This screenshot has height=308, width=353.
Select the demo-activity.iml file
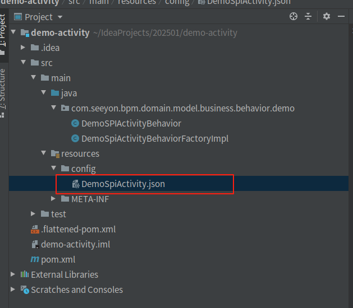click(x=75, y=244)
